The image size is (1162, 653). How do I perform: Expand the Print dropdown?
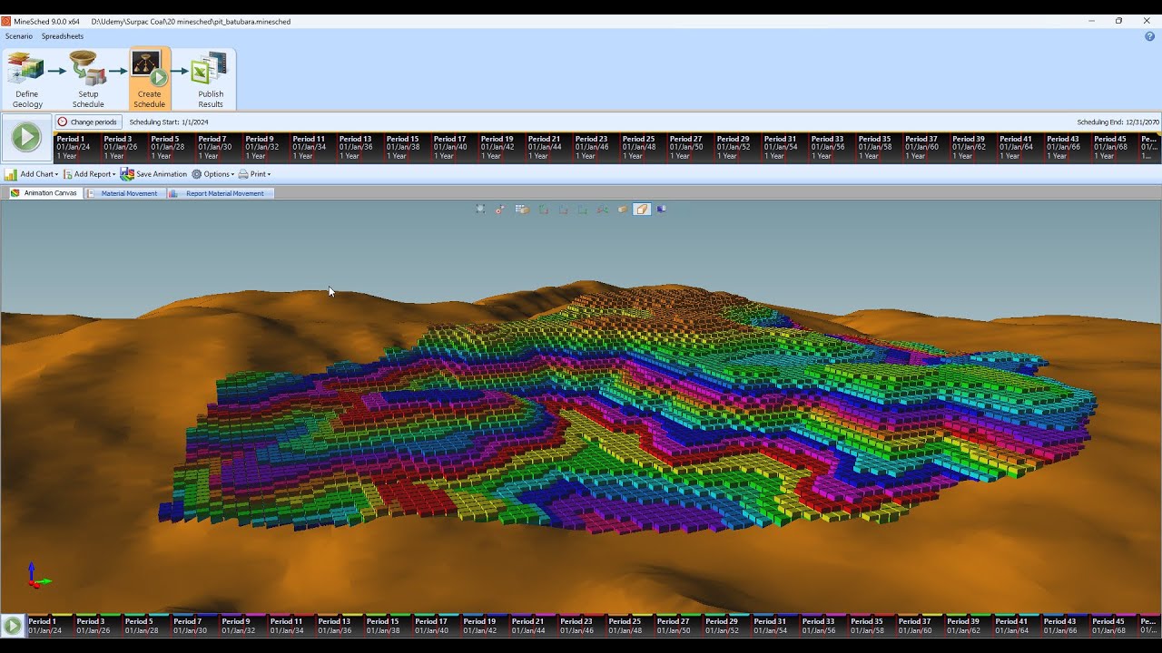[254, 174]
